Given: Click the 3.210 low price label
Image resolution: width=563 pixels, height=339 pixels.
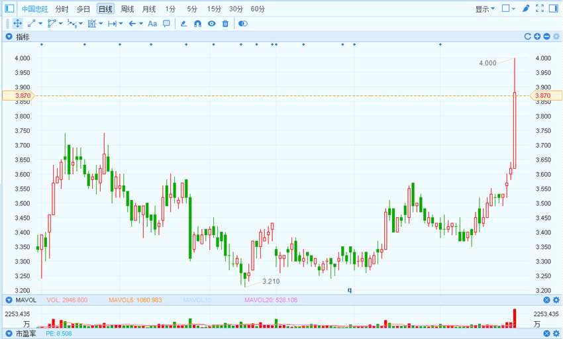Looking at the screenshot, I should pos(271,281).
